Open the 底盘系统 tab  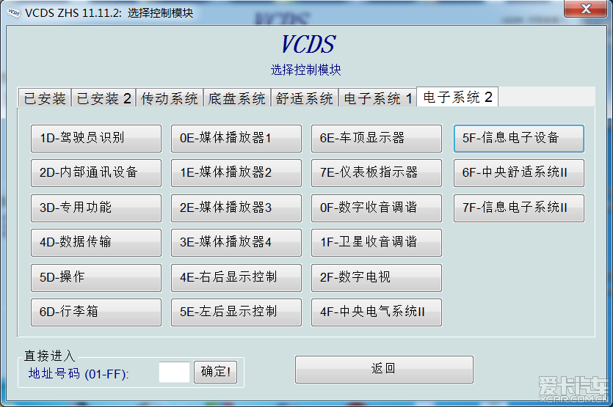pyautogui.click(x=237, y=98)
